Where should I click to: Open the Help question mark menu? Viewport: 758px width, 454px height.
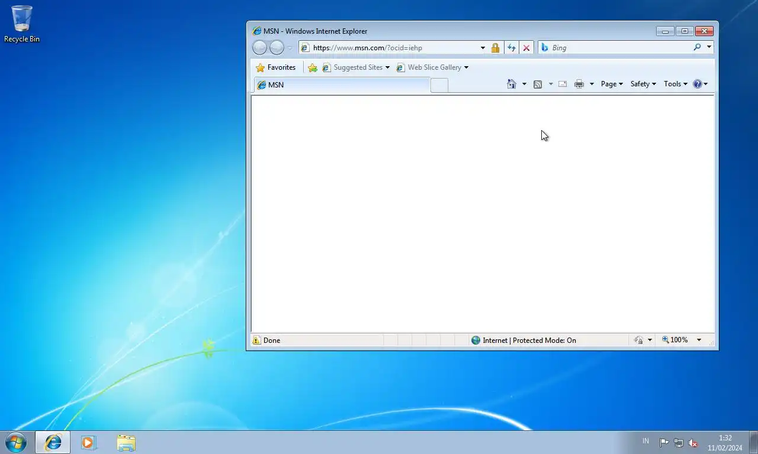[x=700, y=84]
